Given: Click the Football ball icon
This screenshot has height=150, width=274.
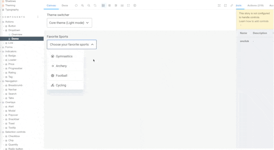Looking at the screenshot, I should click(x=52, y=76).
